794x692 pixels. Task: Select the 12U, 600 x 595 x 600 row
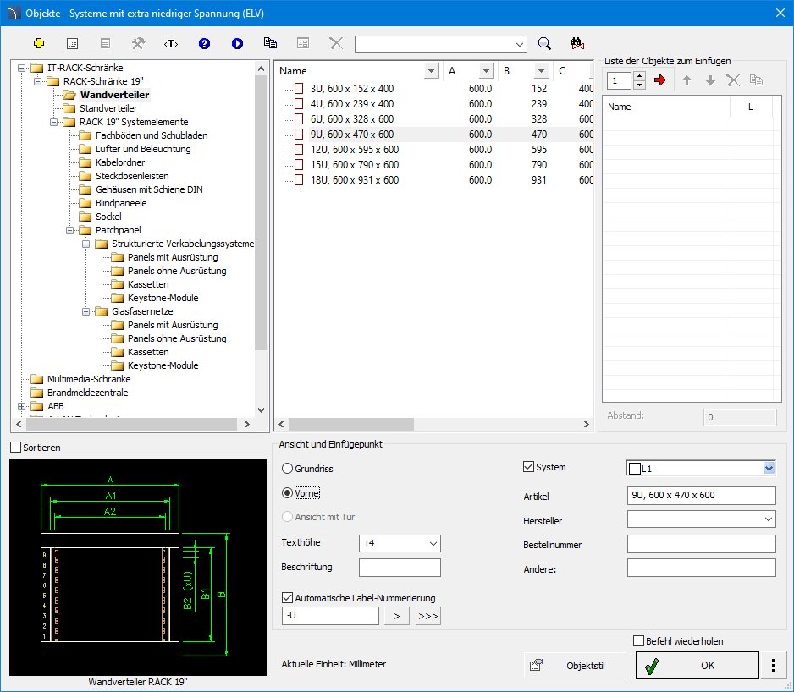(x=354, y=150)
